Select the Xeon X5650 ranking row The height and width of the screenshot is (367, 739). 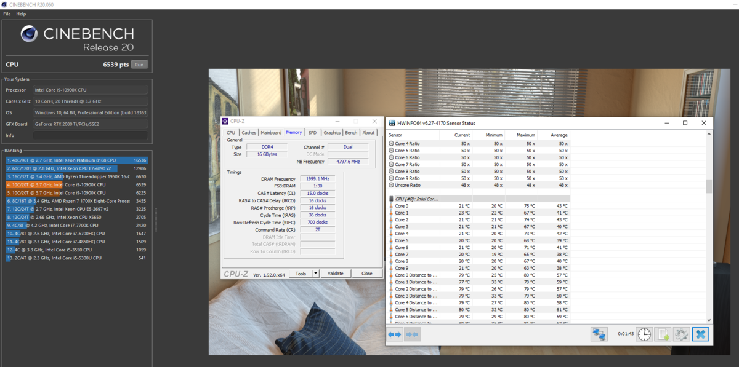pyautogui.click(x=77, y=217)
